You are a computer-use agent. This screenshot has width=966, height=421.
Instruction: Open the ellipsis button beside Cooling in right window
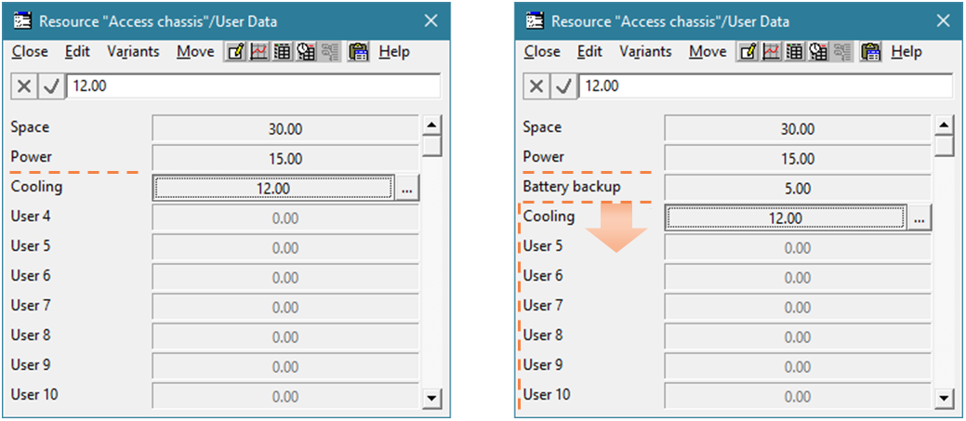pyautogui.click(x=919, y=218)
